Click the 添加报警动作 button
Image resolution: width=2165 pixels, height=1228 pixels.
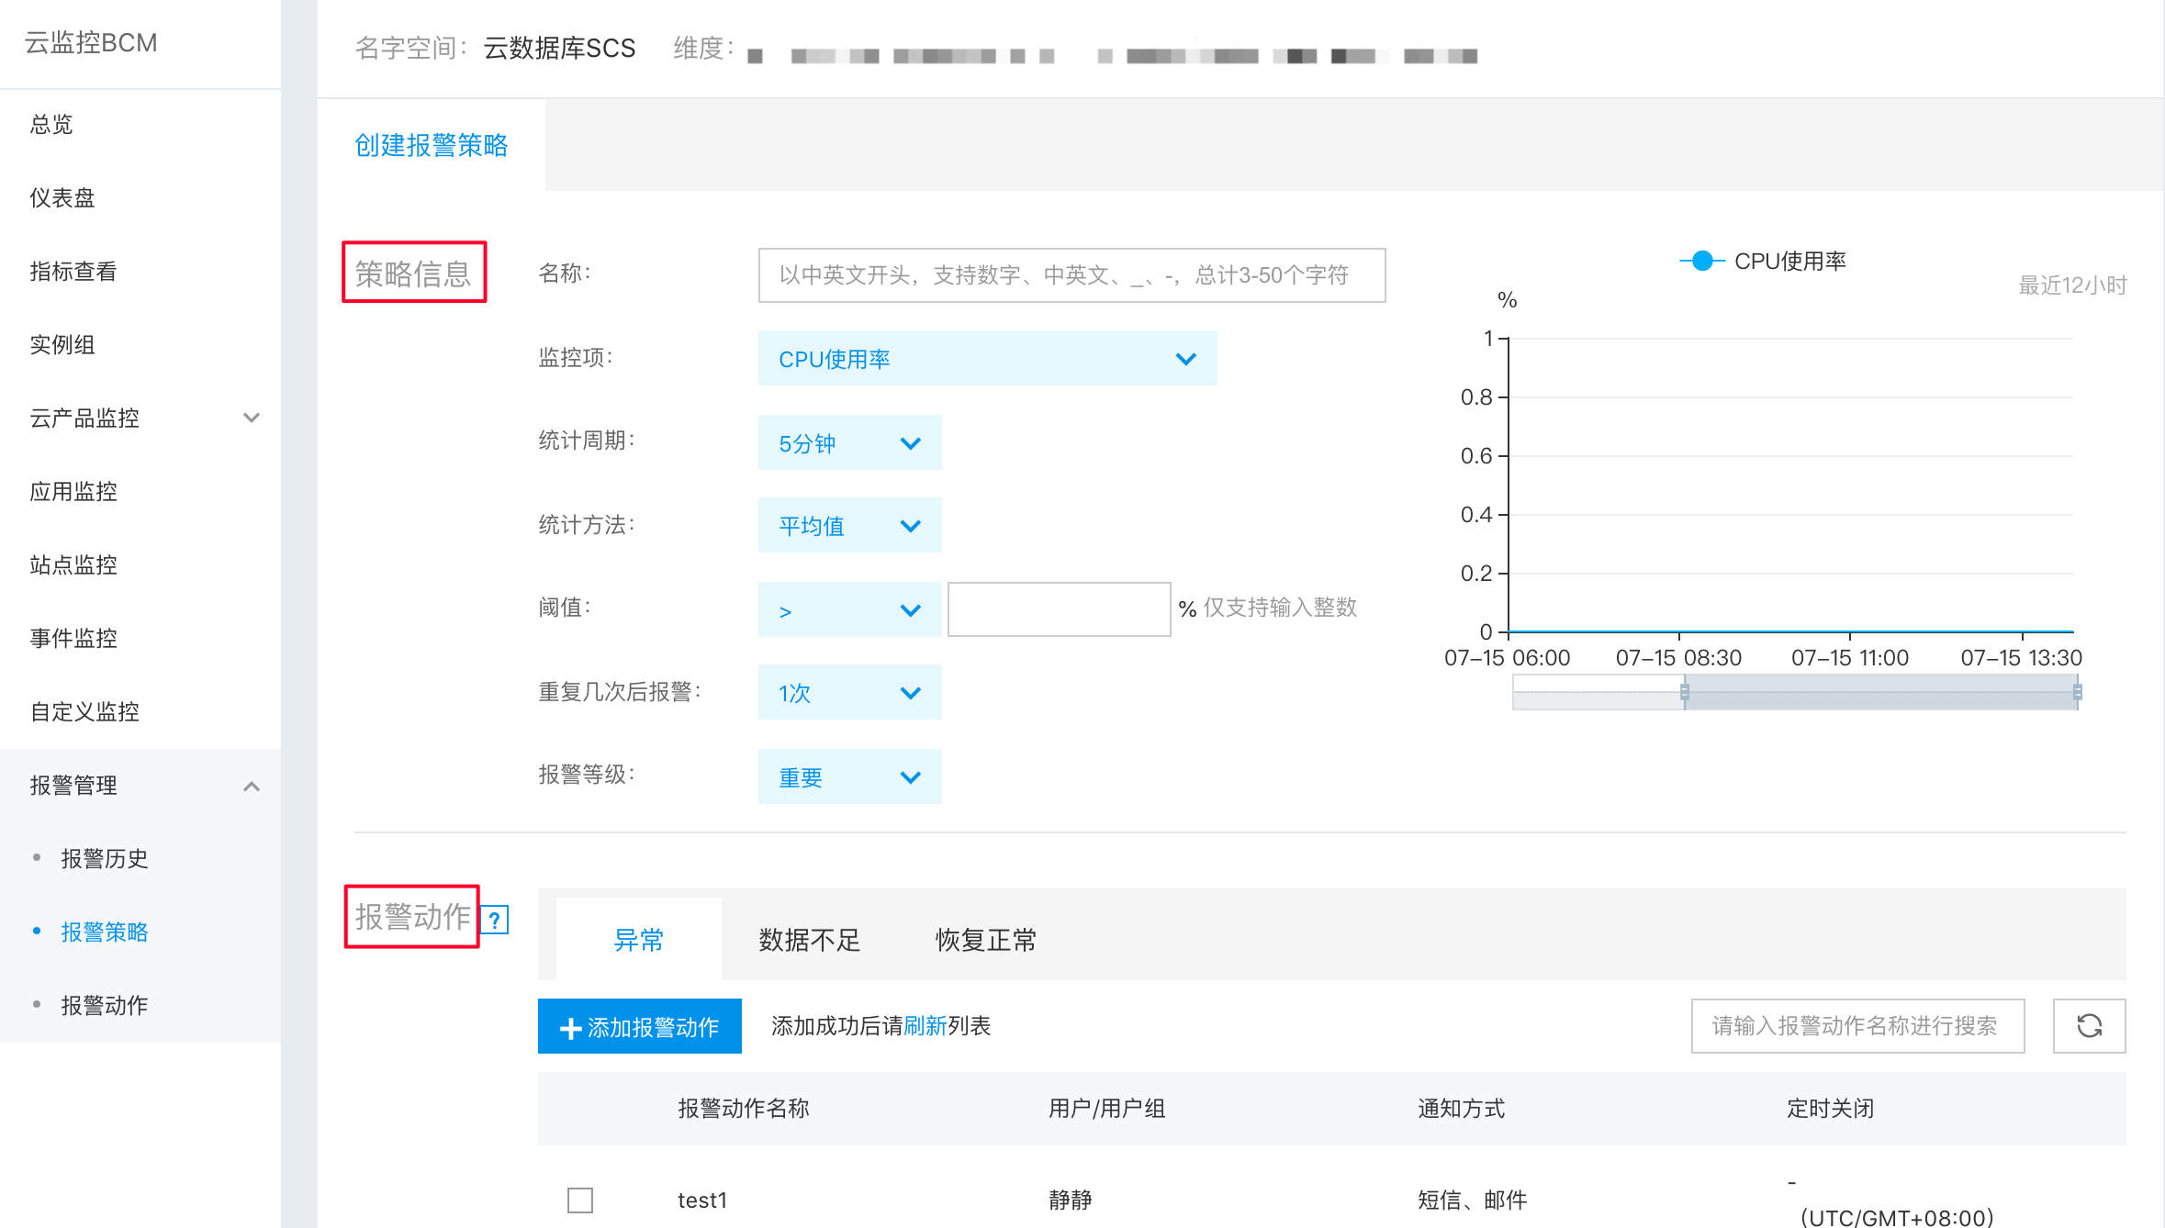[640, 1026]
